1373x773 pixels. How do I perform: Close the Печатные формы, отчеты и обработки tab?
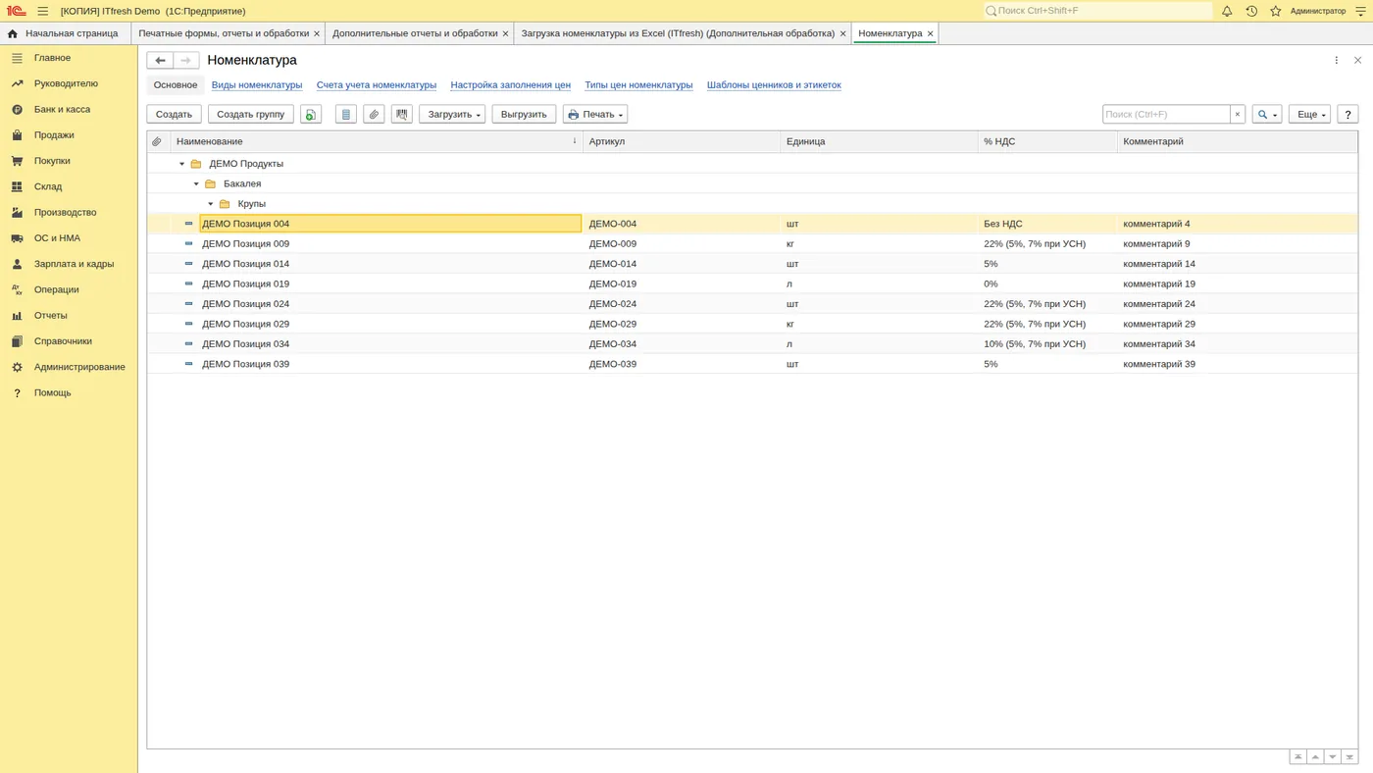317,33
